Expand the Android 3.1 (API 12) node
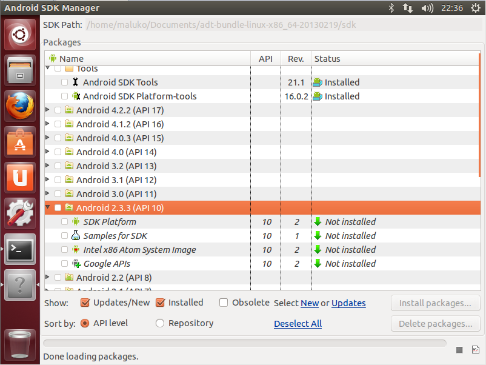Viewport: 486px width, 365px height. [x=47, y=179]
